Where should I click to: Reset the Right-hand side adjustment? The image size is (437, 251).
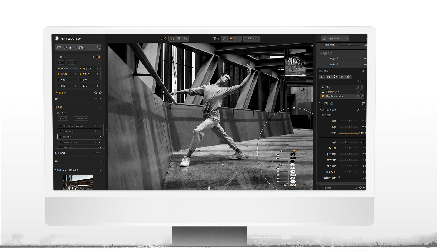tap(363, 110)
